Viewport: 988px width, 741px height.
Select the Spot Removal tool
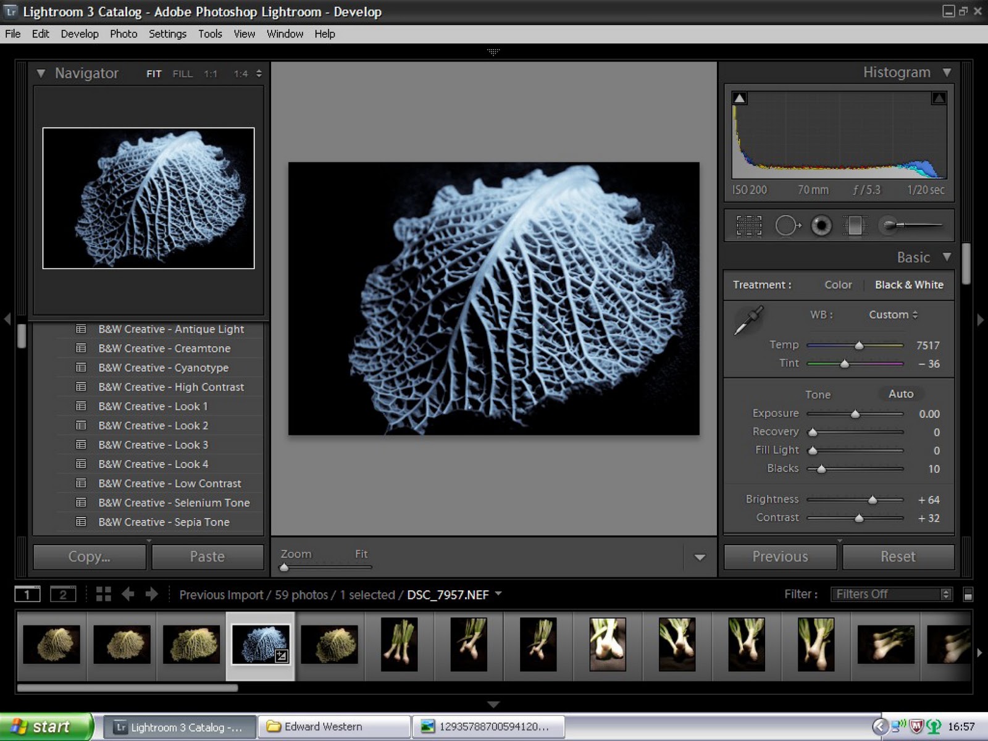pyautogui.click(x=787, y=226)
